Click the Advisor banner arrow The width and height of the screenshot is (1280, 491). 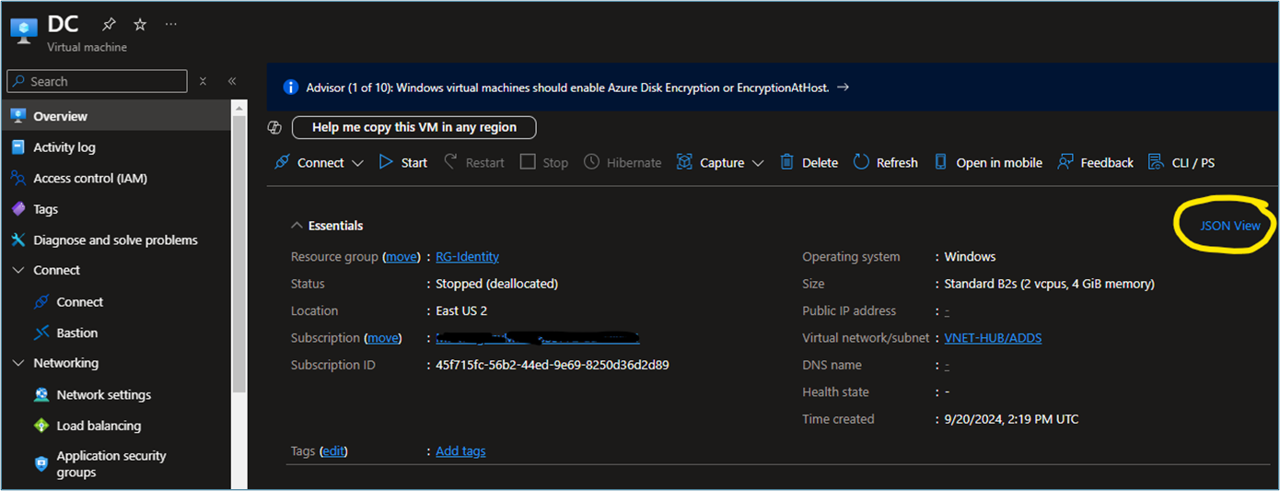(x=843, y=88)
